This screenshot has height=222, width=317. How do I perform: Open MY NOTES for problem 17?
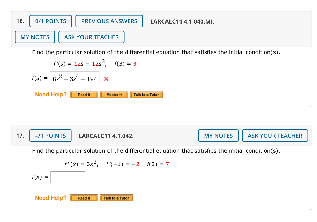coord(218,136)
